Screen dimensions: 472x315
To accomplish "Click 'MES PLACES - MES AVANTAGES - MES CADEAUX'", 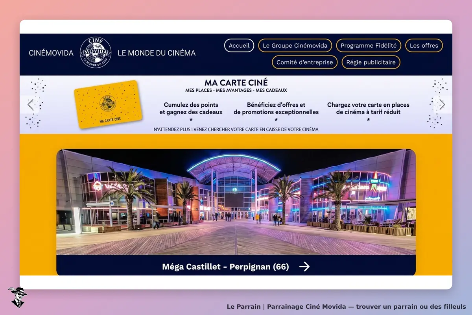I will tap(236, 91).
